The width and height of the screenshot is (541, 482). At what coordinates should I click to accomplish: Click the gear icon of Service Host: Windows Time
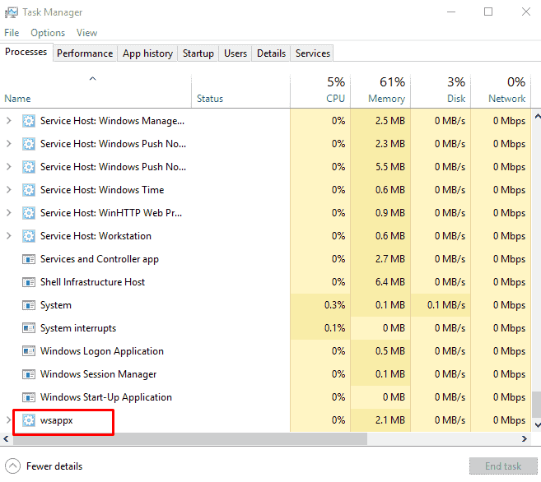coord(29,190)
